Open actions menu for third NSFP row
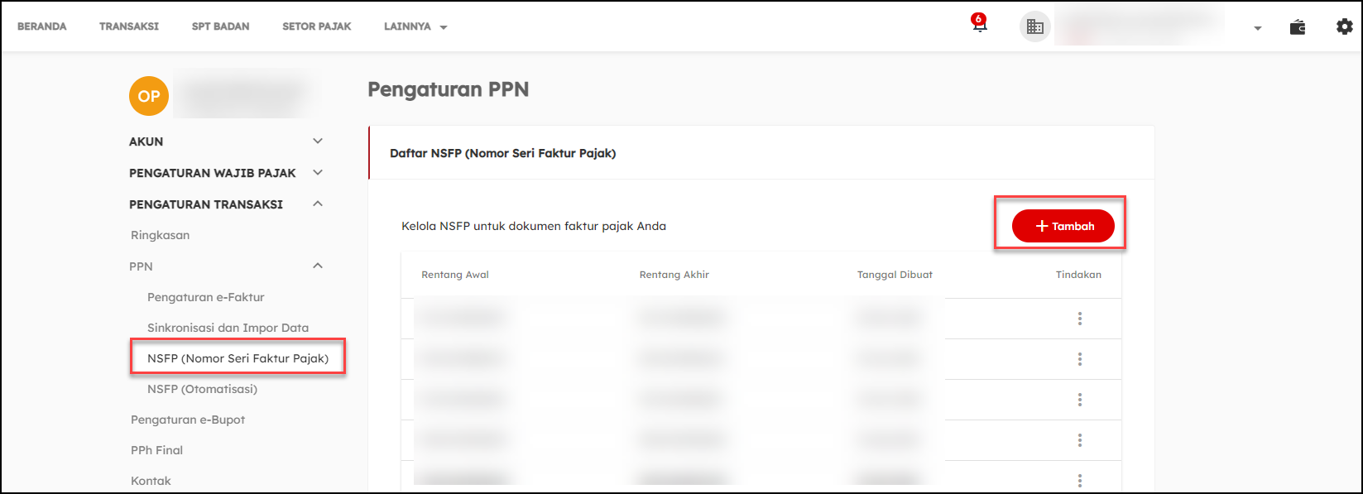Screen dimensions: 1363x494 1079,400
